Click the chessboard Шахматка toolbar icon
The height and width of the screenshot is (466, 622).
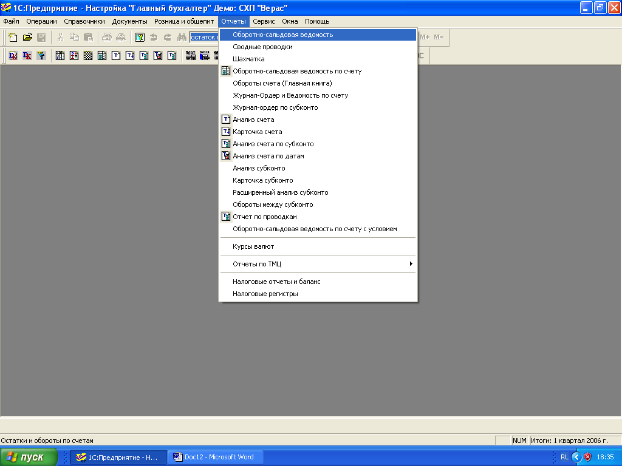tap(88, 55)
